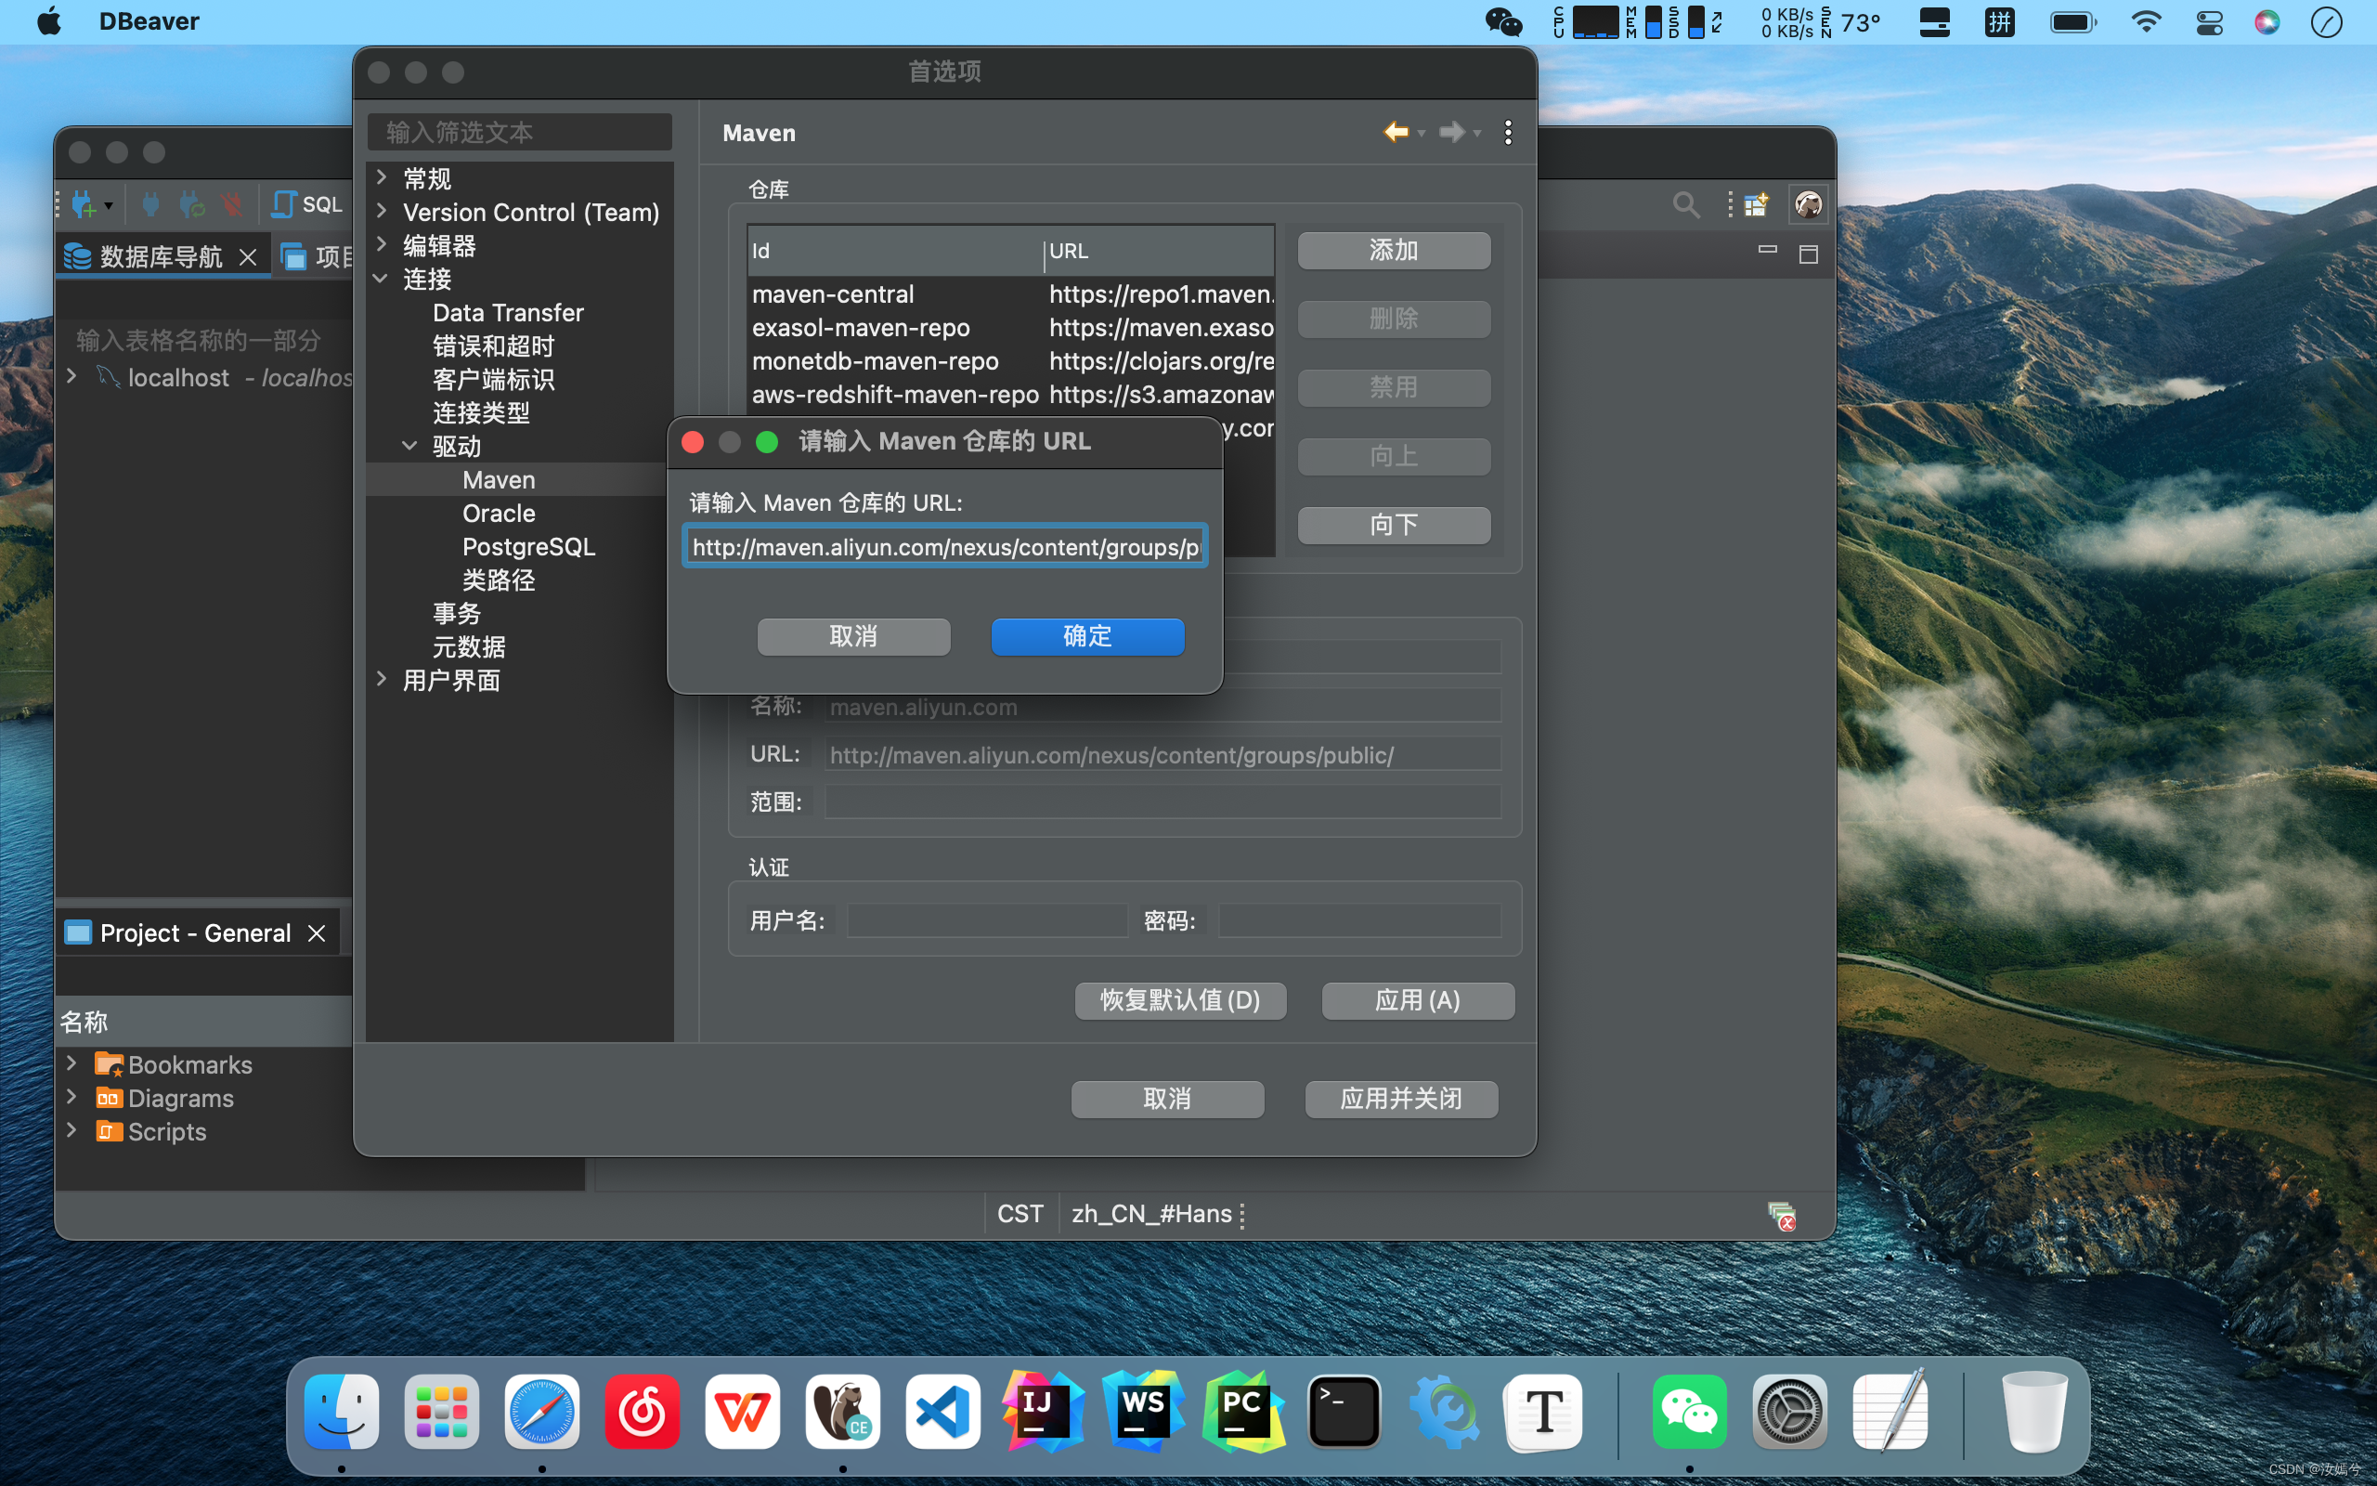Viewport: 2377px width, 1486px height.
Task: Click 取消 in the Maven URL dialog
Action: pyautogui.click(x=853, y=637)
